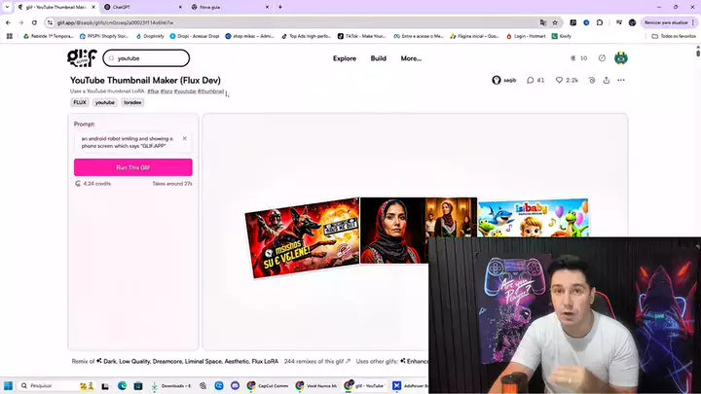Open the Build menu item
This screenshot has width=701, height=394.
click(x=378, y=58)
